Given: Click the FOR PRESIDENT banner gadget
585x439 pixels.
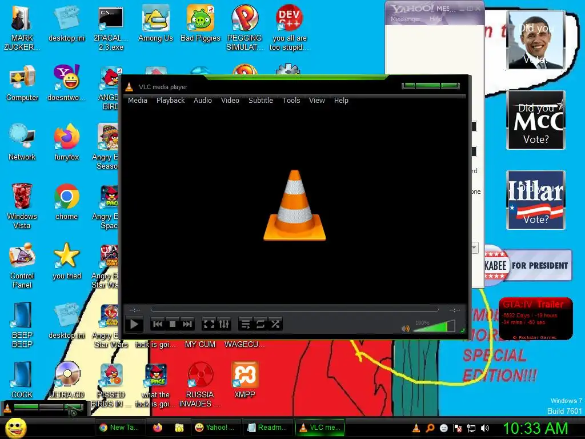Looking at the screenshot, I should (x=528, y=265).
